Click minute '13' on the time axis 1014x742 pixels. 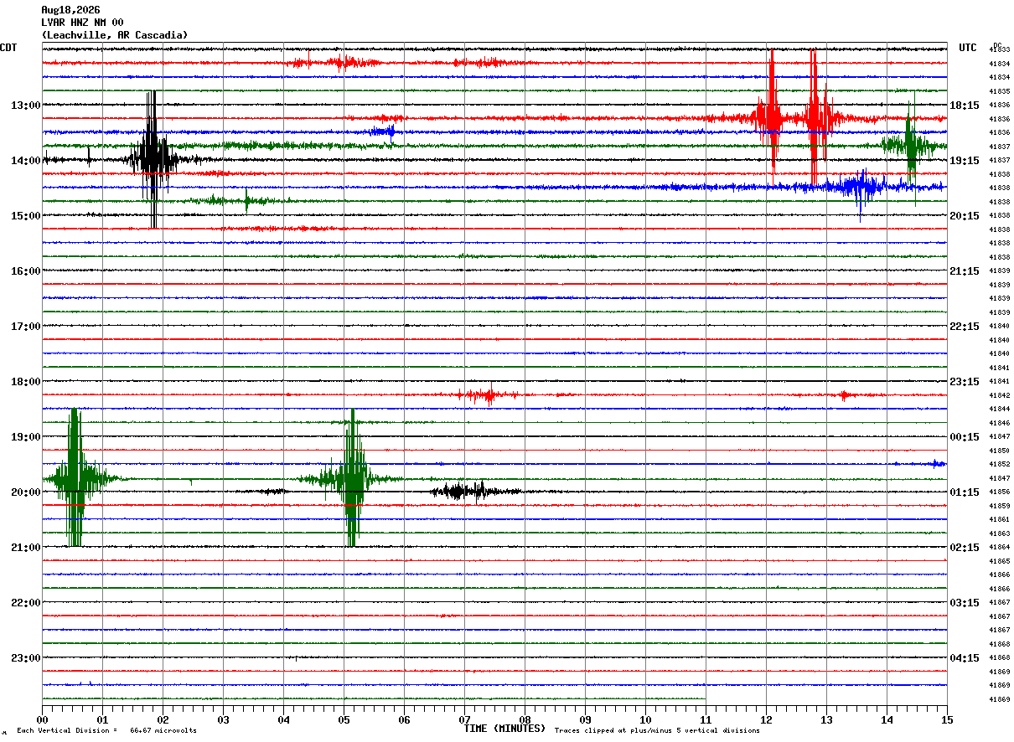point(826,719)
